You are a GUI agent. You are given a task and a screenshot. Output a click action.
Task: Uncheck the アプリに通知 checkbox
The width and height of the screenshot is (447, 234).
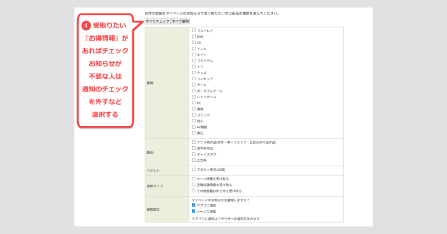click(x=194, y=205)
